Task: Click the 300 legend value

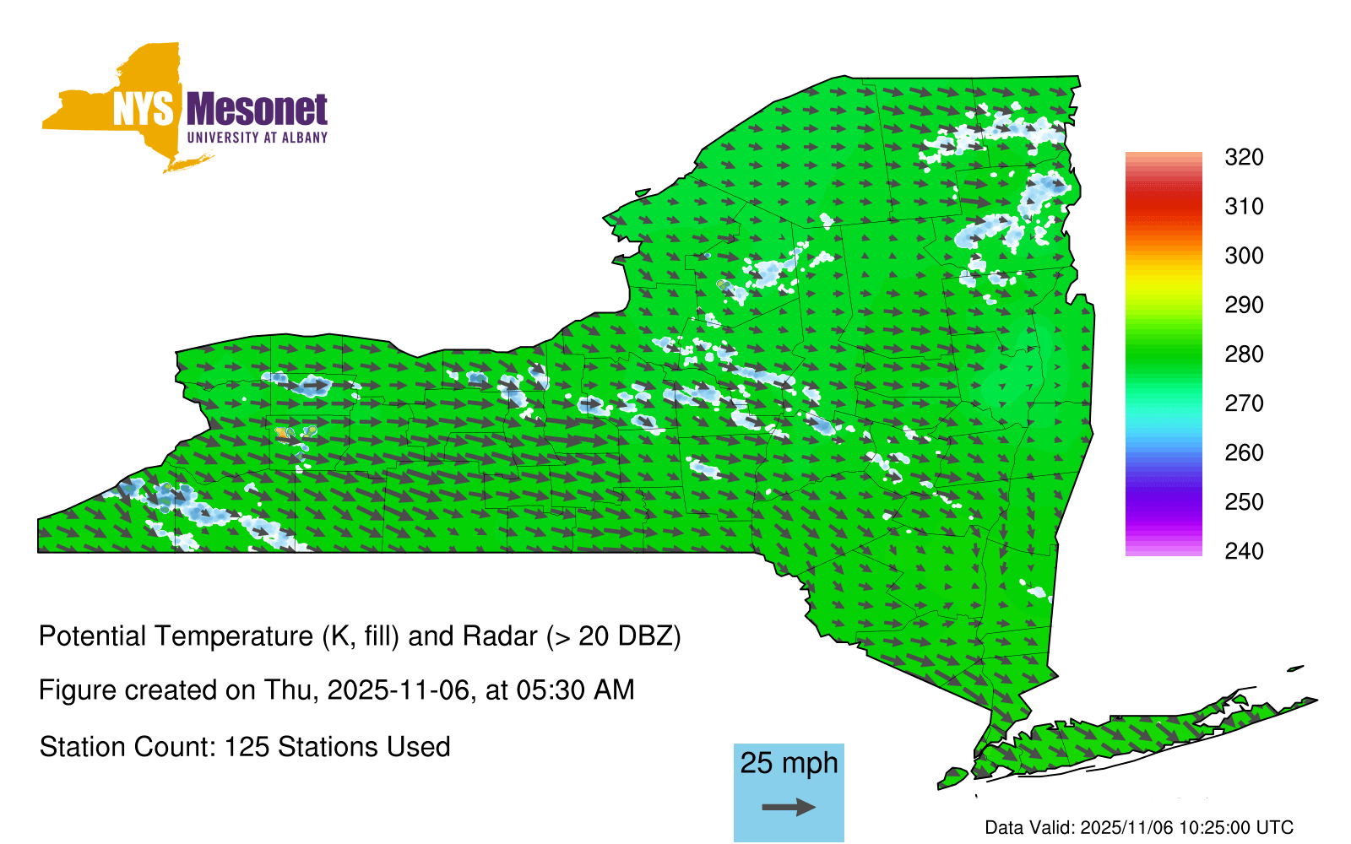Action: click(1244, 256)
